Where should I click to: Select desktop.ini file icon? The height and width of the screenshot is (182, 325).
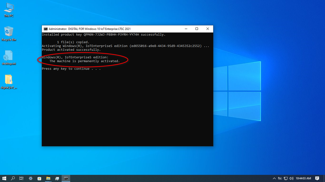click(9, 58)
